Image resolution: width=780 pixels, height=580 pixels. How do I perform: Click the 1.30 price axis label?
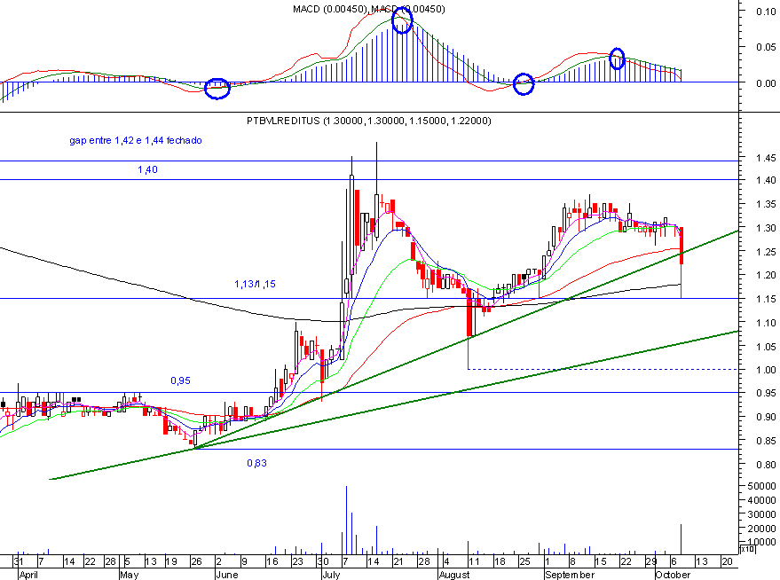766,228
